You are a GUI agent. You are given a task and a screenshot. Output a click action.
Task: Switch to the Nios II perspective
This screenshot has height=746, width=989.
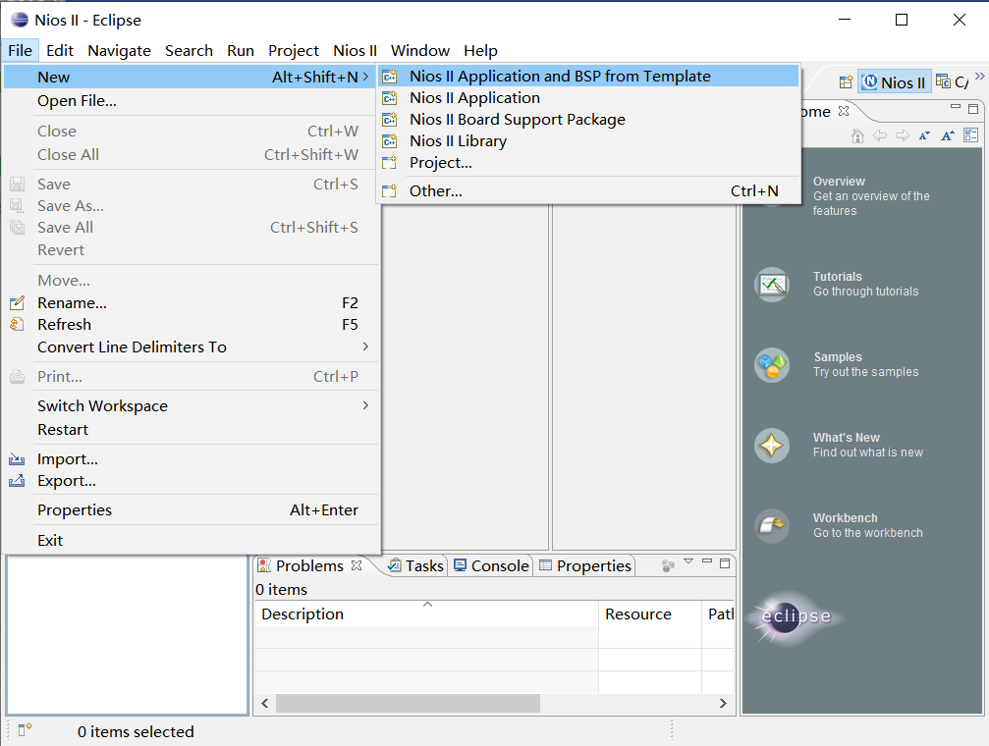893,82
